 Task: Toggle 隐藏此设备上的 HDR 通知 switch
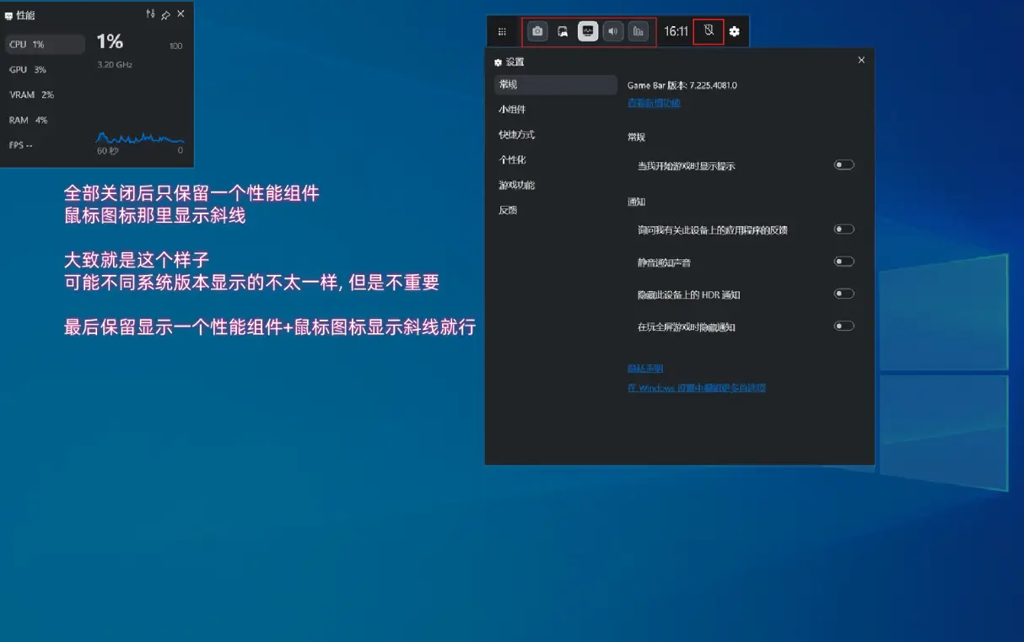click(x=844, y=294)
